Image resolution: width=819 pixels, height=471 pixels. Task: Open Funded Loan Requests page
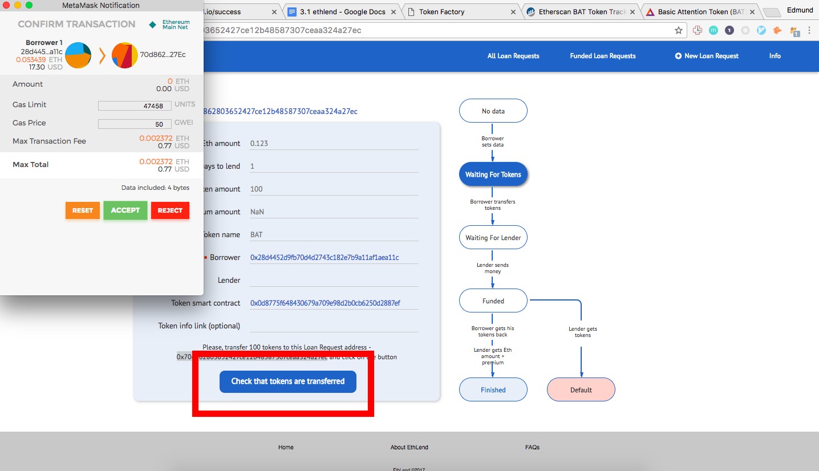[x=603, y=56]
